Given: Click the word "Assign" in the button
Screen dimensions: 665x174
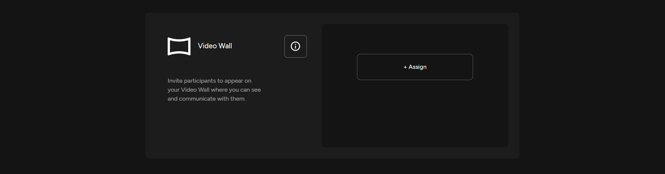Looking at the screenshot, I should click(x=417, y=67).
